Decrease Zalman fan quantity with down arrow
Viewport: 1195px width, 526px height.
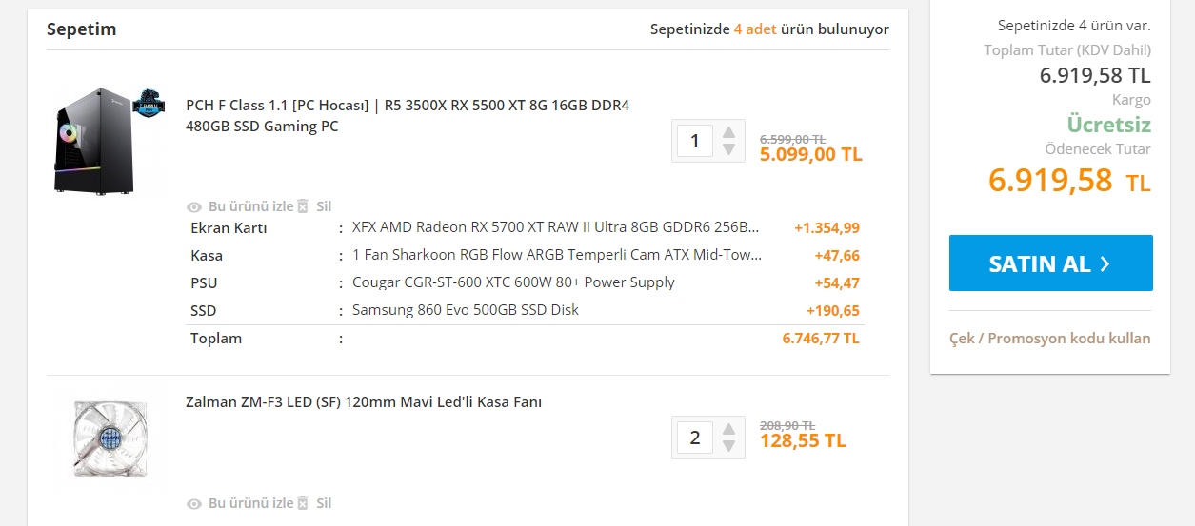(728, 446)
